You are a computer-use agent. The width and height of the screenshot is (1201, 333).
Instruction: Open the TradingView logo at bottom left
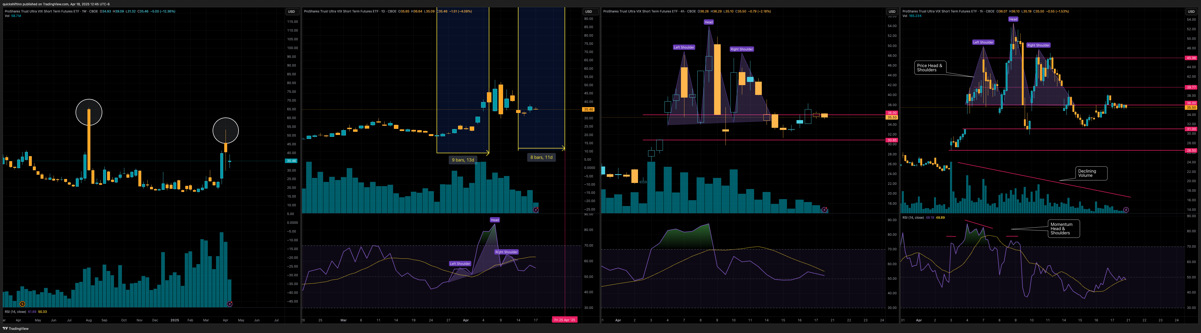pyautogui.click(x=16, y=328)
